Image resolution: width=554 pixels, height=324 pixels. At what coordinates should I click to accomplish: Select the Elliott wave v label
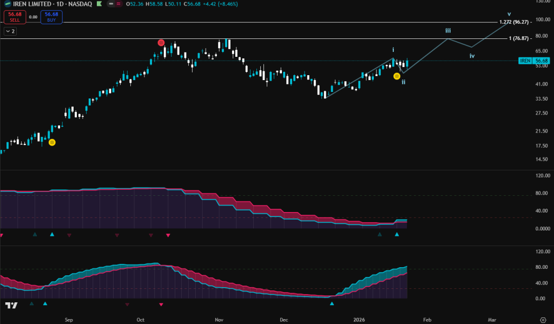(x=509, y=14)
